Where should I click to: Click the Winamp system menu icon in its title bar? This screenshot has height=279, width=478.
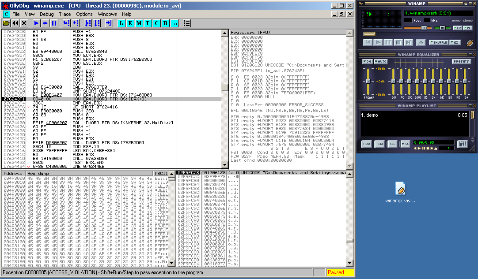[x=361, y=4]
